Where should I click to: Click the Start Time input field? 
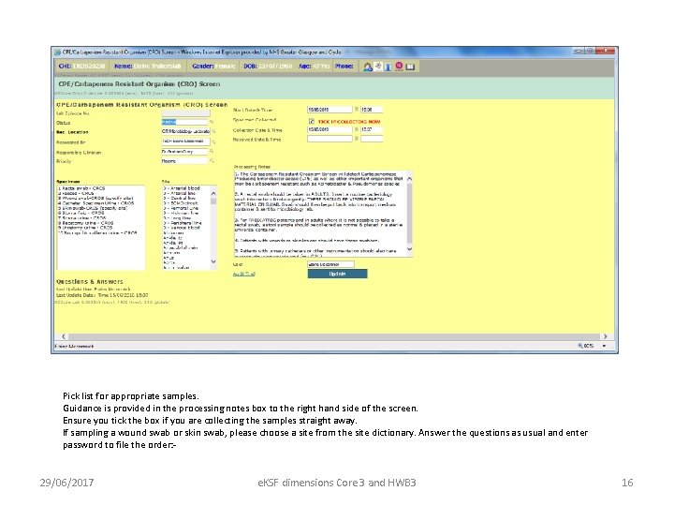click(372, 110)
